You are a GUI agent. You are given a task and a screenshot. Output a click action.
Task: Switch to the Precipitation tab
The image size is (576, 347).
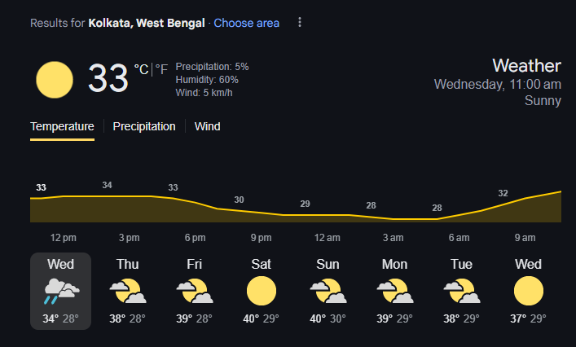pos(144,126)
